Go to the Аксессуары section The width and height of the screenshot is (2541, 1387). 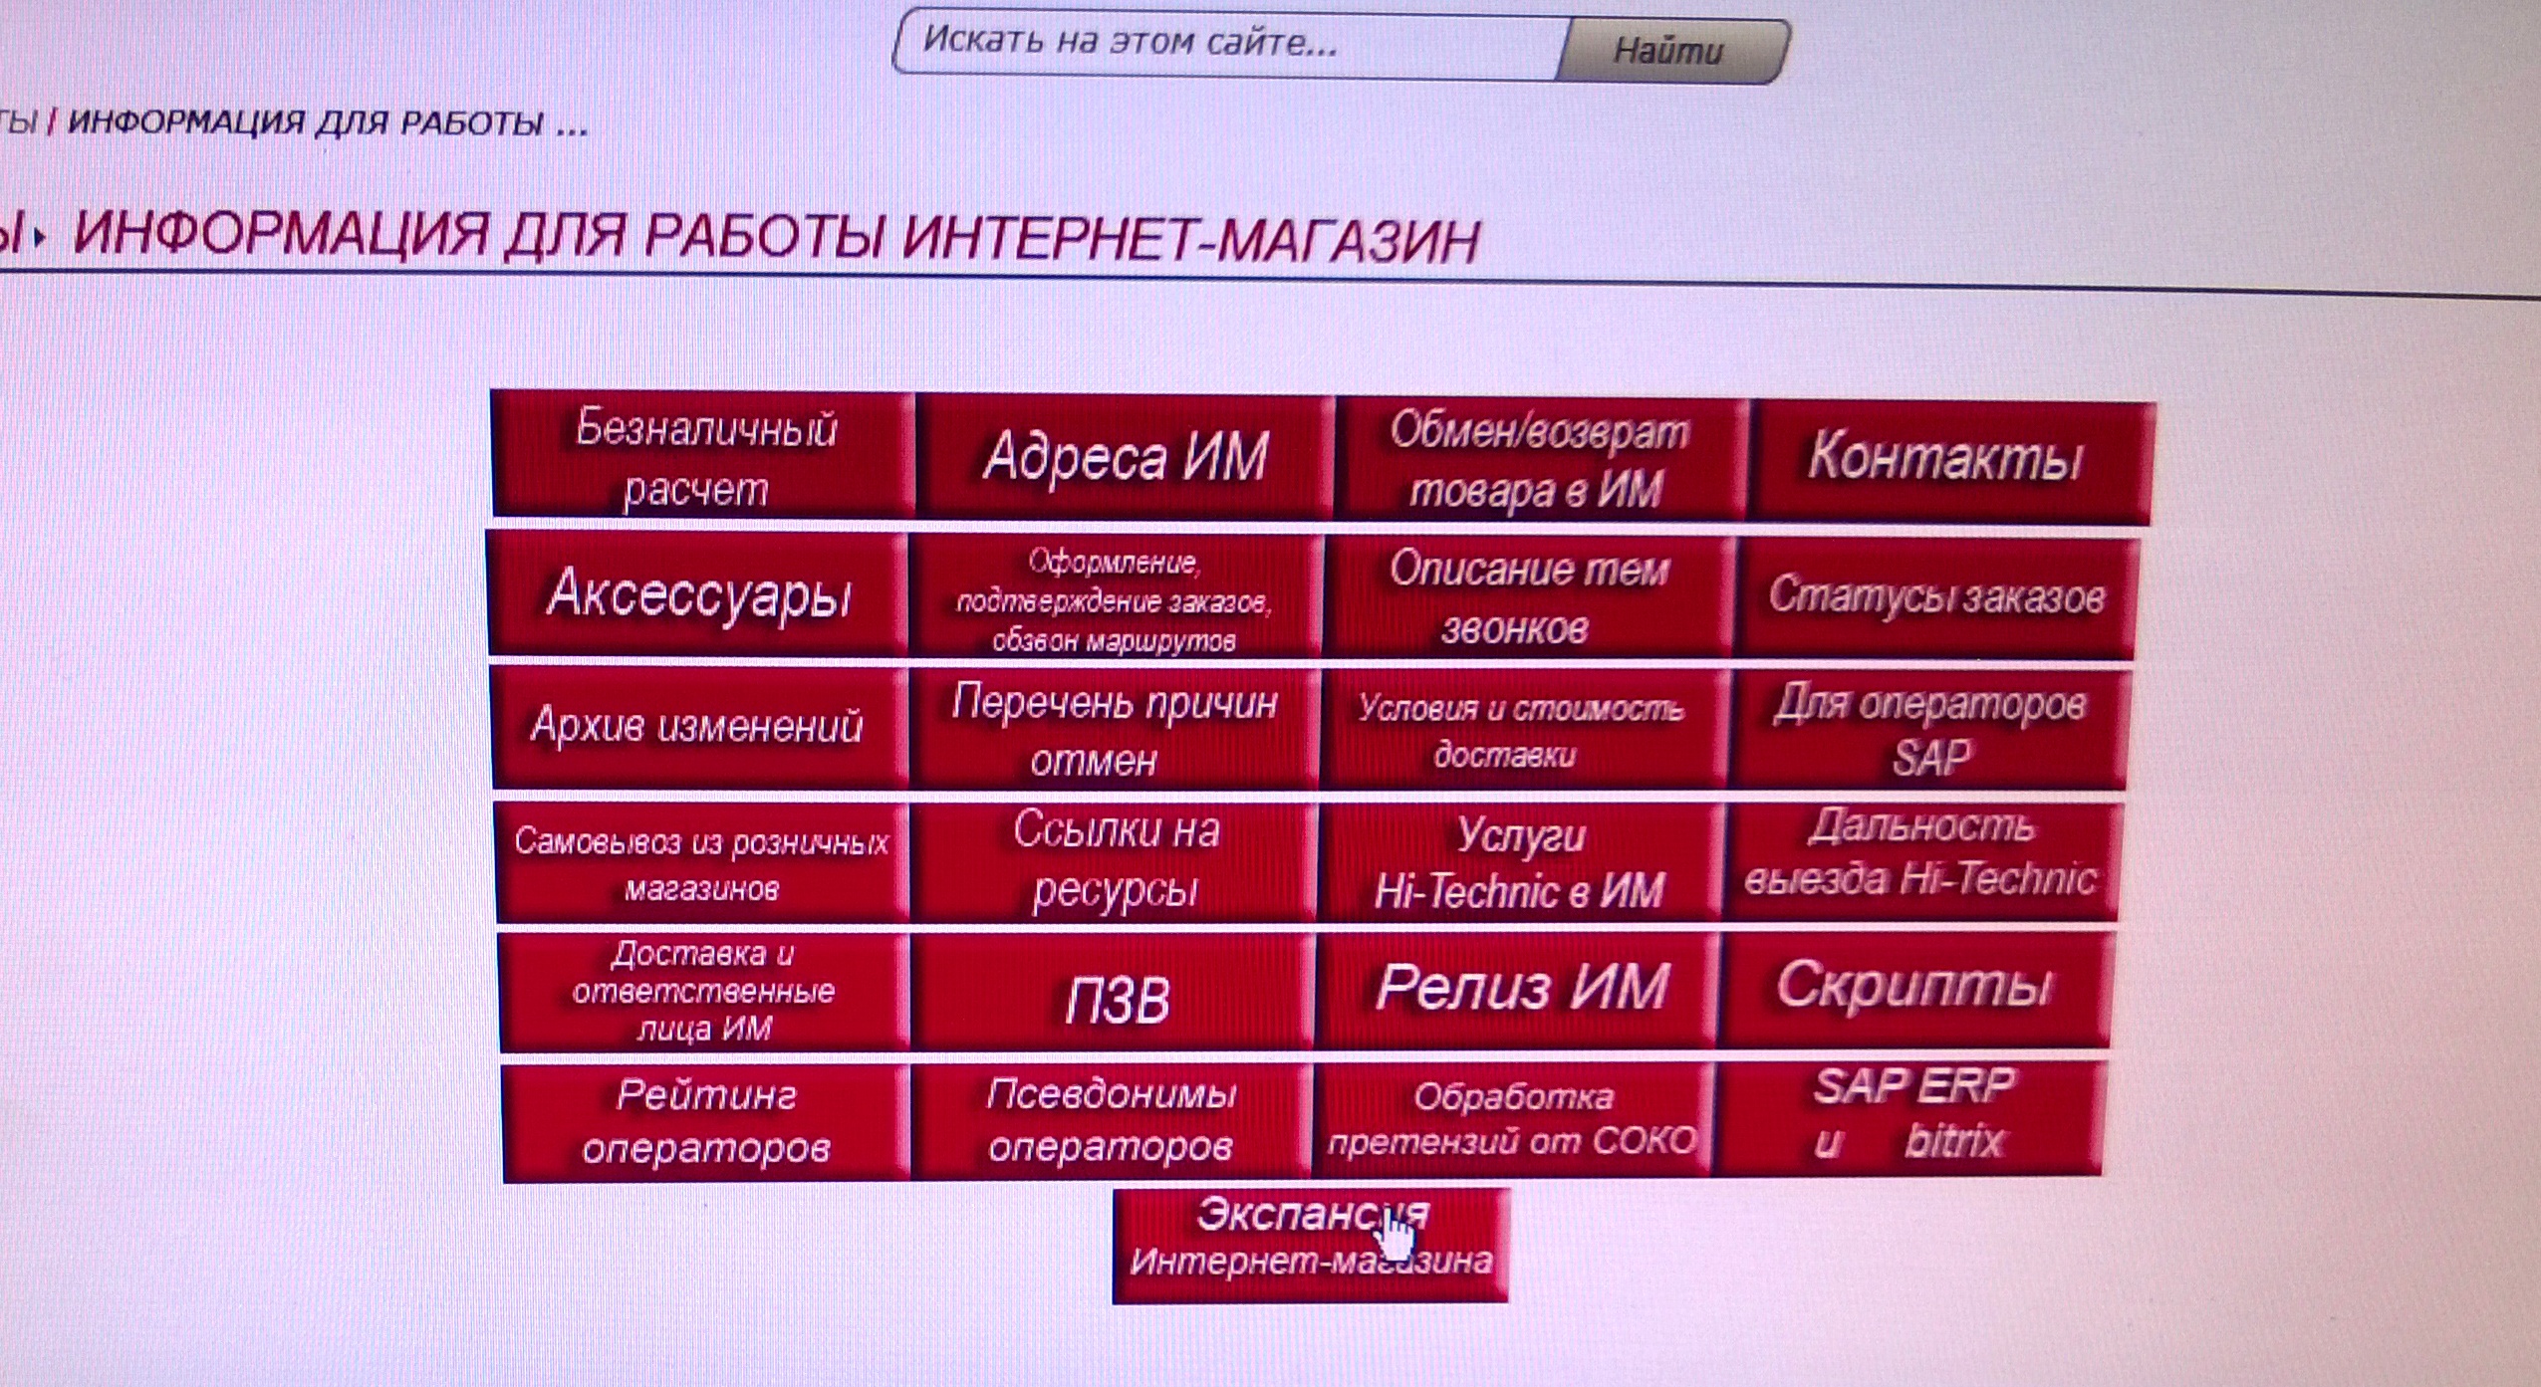[x=698, y=594]
